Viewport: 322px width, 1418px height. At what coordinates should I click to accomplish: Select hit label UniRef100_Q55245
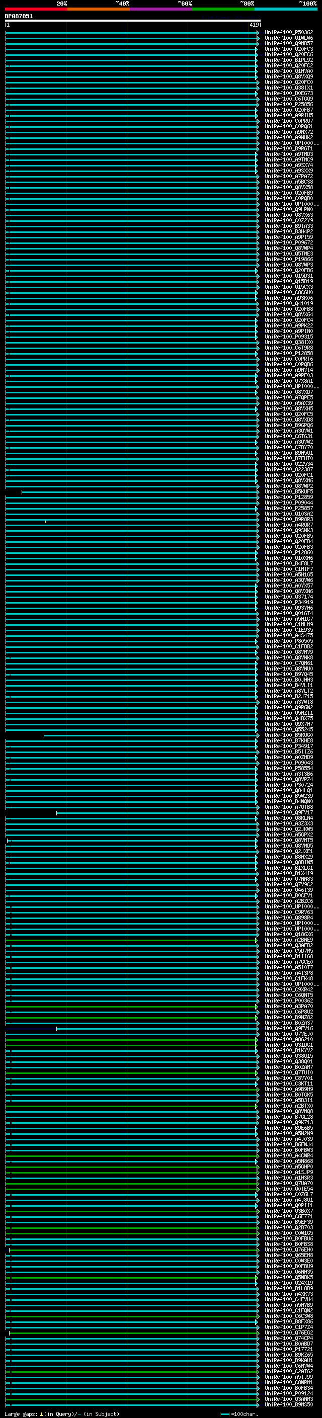[x=288, y=730]
